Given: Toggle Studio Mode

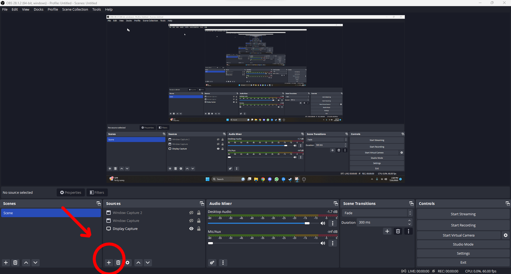Looking at the screenshot, I should 463,245.
